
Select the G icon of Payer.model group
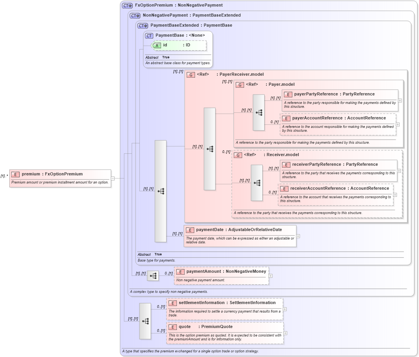pyautogui.click(x=239, y=85)
